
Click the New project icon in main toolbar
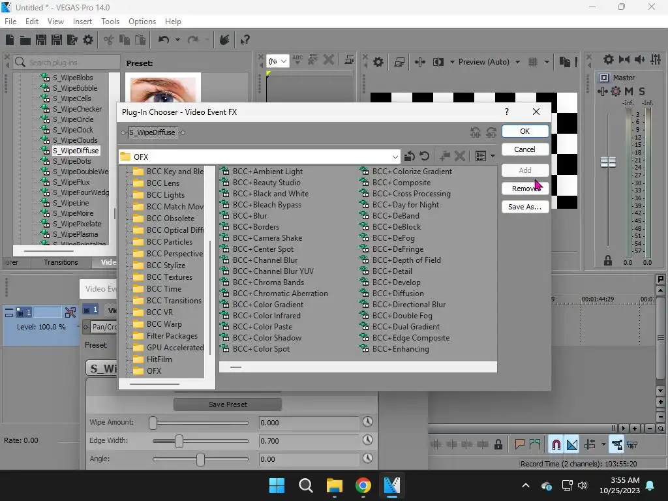pyautogui.click(x=9, y=40)
